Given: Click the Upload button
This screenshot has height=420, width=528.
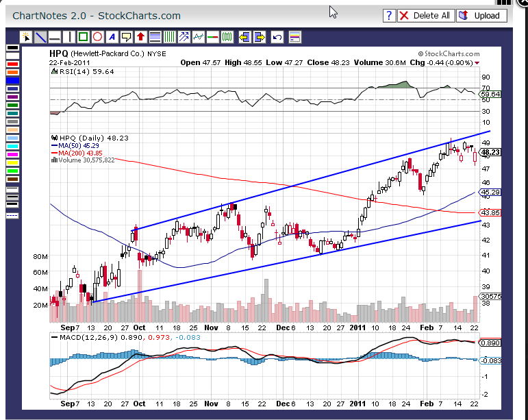Looking at the screenshot, I should [x=481, y=16].
